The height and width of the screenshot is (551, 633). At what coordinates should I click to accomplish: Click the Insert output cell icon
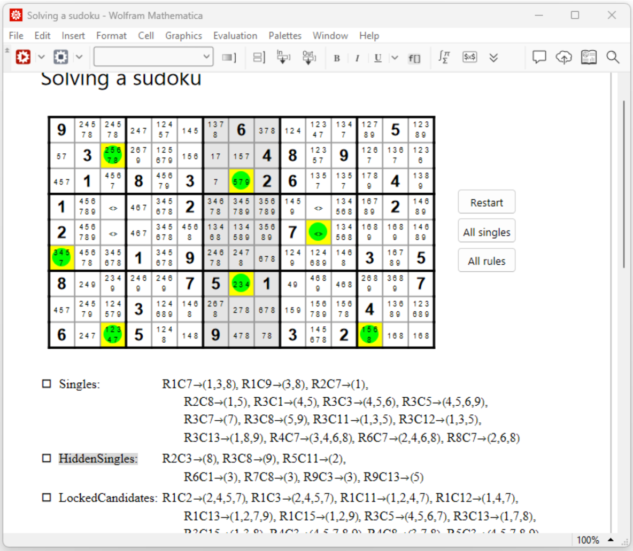tap(308, 57)
